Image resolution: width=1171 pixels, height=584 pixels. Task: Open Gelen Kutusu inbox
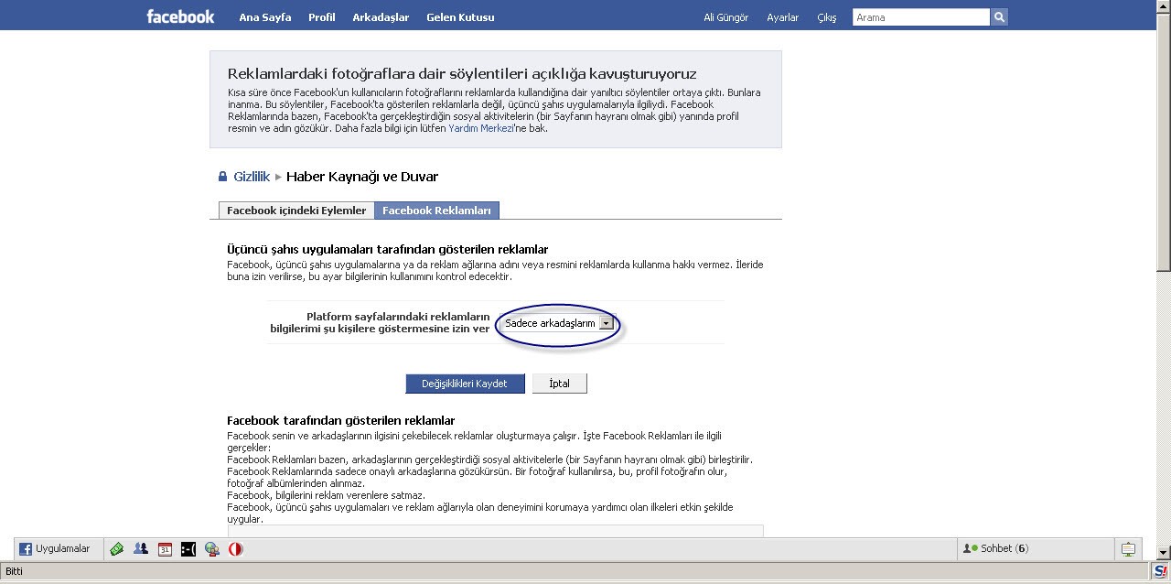coord(460,17)
